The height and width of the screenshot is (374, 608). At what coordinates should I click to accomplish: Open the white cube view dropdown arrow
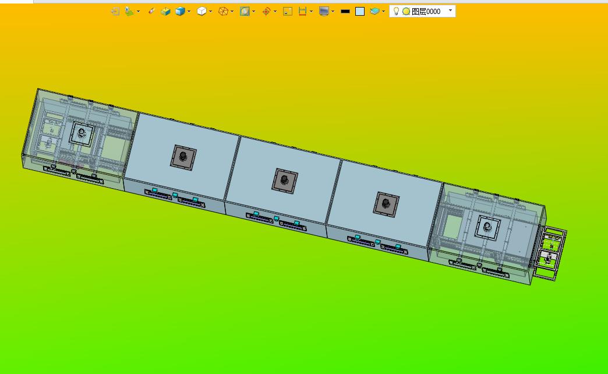pos(211,12)
